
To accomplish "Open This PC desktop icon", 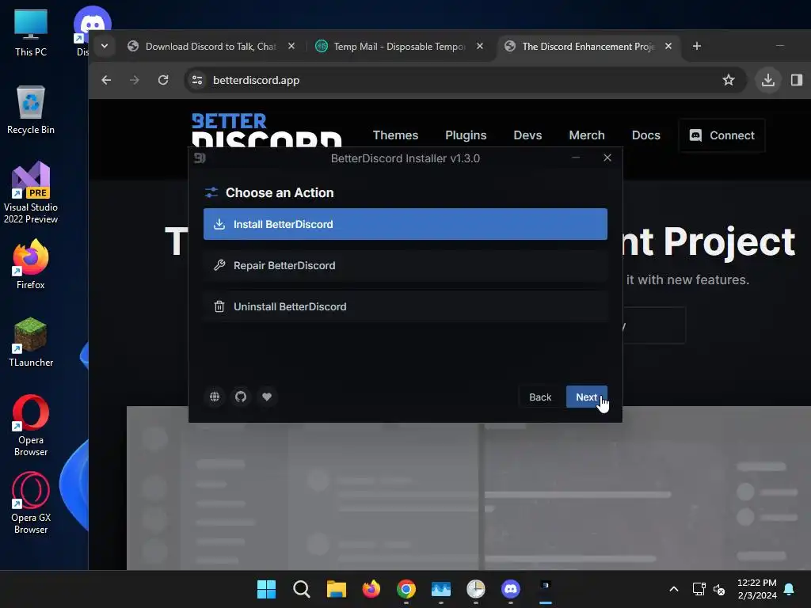I will pos(31,33).
